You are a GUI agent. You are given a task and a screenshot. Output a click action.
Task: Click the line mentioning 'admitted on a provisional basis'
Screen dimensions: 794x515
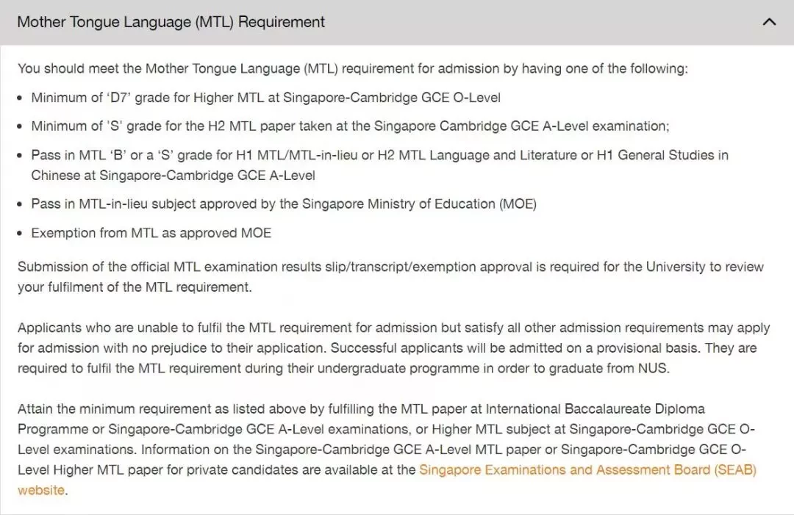387,347
